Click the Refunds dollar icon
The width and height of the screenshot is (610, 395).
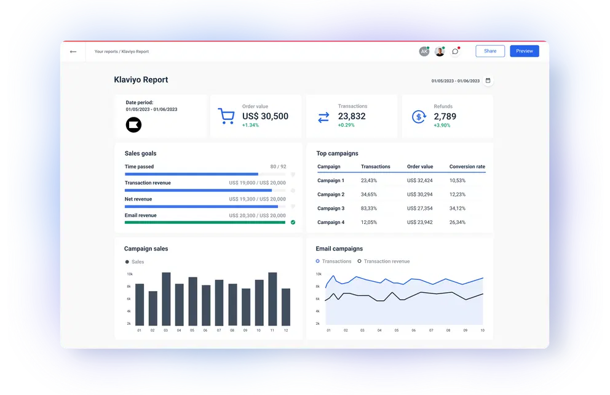[419, 116]
